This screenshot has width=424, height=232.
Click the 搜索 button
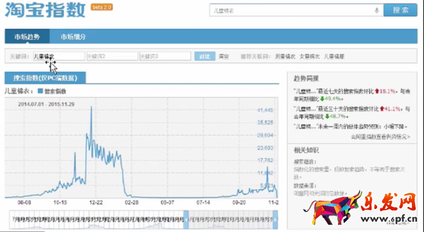(400, 10)
